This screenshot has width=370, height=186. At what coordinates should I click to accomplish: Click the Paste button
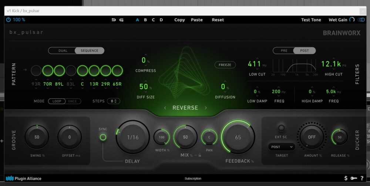tap(197, 20)
